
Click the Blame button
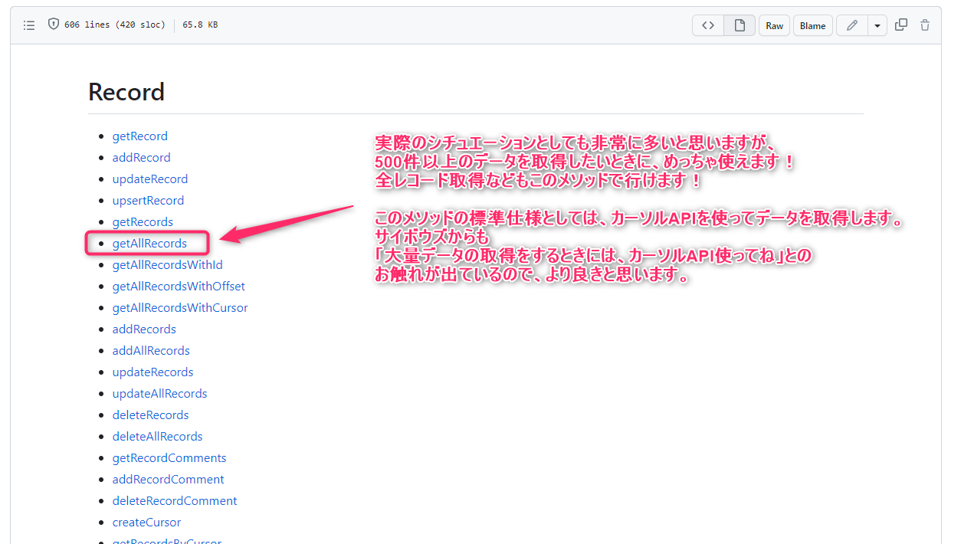[x=812, y=25]
